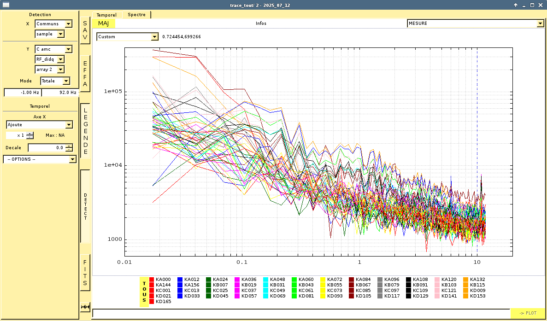Open the -- OPTIONS -- dropdown

tap(72, 159)
